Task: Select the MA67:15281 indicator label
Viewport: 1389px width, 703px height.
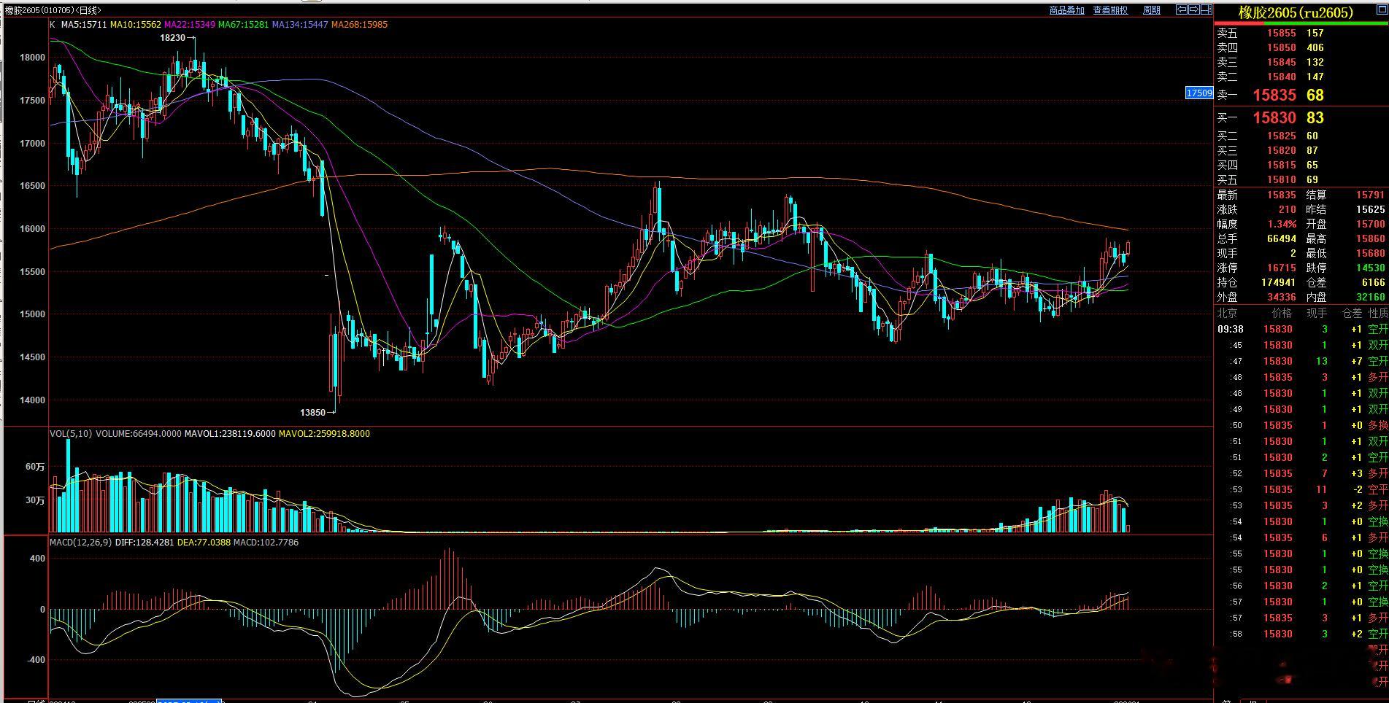Action: [244, 25]
